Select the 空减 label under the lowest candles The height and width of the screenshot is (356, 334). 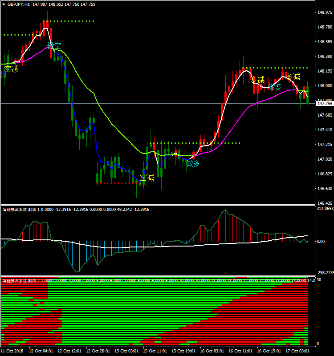tap(147, 178)
